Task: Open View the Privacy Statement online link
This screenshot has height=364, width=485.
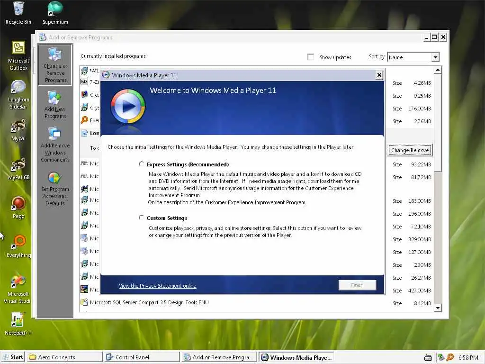Action: [x=157, y=286]
